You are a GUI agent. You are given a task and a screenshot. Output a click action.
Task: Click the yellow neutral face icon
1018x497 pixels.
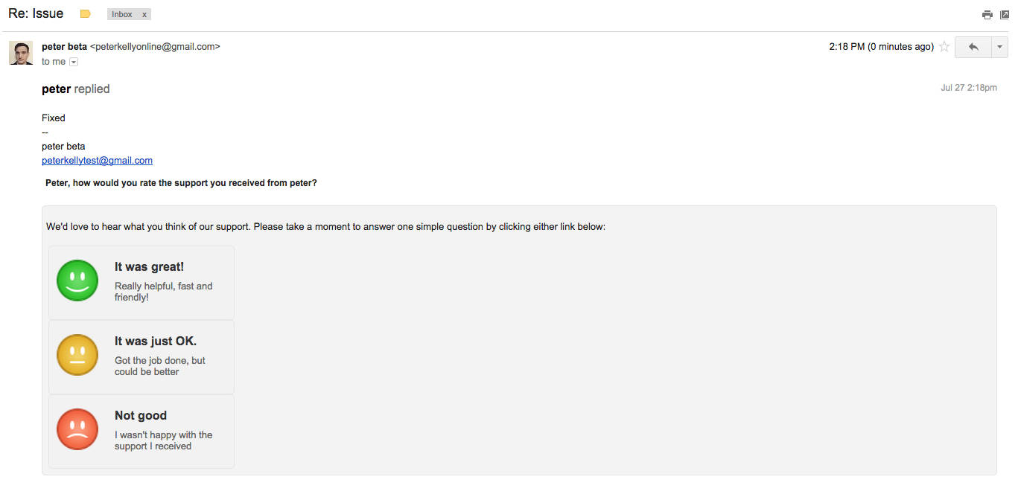[77, 355]
